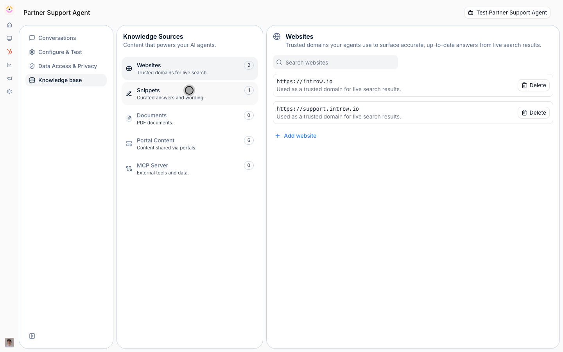The width and height of the screenshot is (563, 352).
Task: Select Websites knowledge source
Action: tap(190, 68)
